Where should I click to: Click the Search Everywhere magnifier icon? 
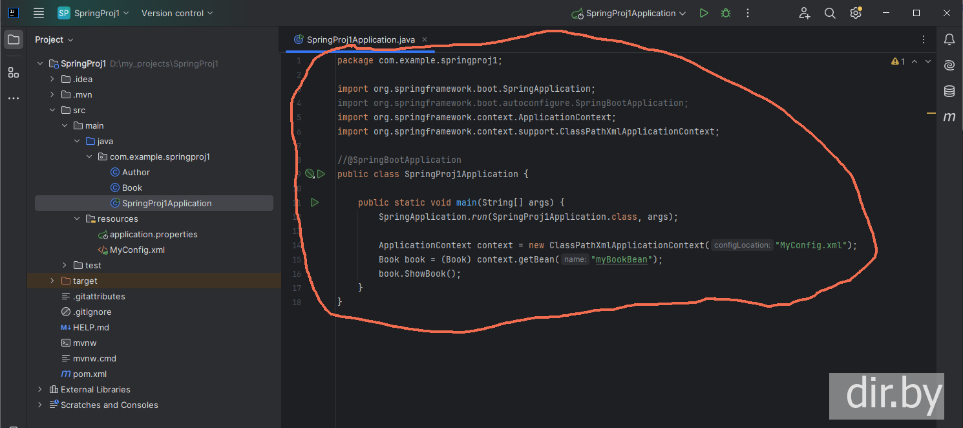(830, 13)
